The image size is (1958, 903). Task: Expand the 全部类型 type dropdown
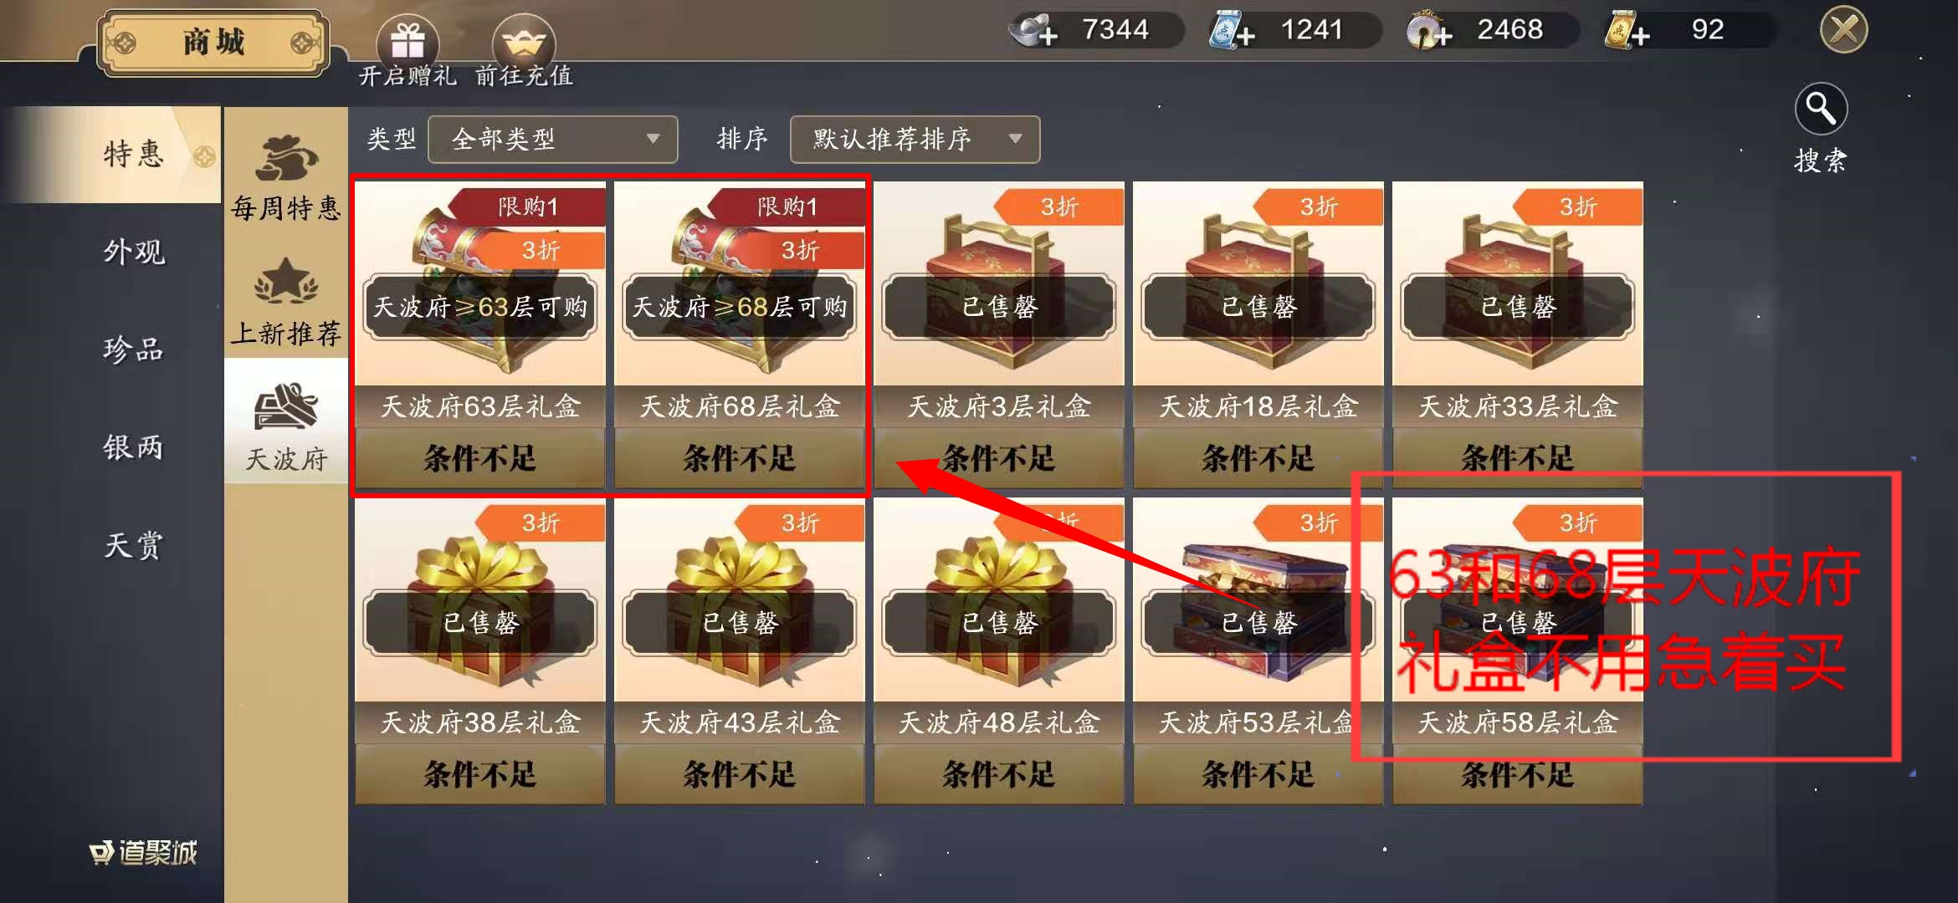pyautogui.click(x=553, y=139)
